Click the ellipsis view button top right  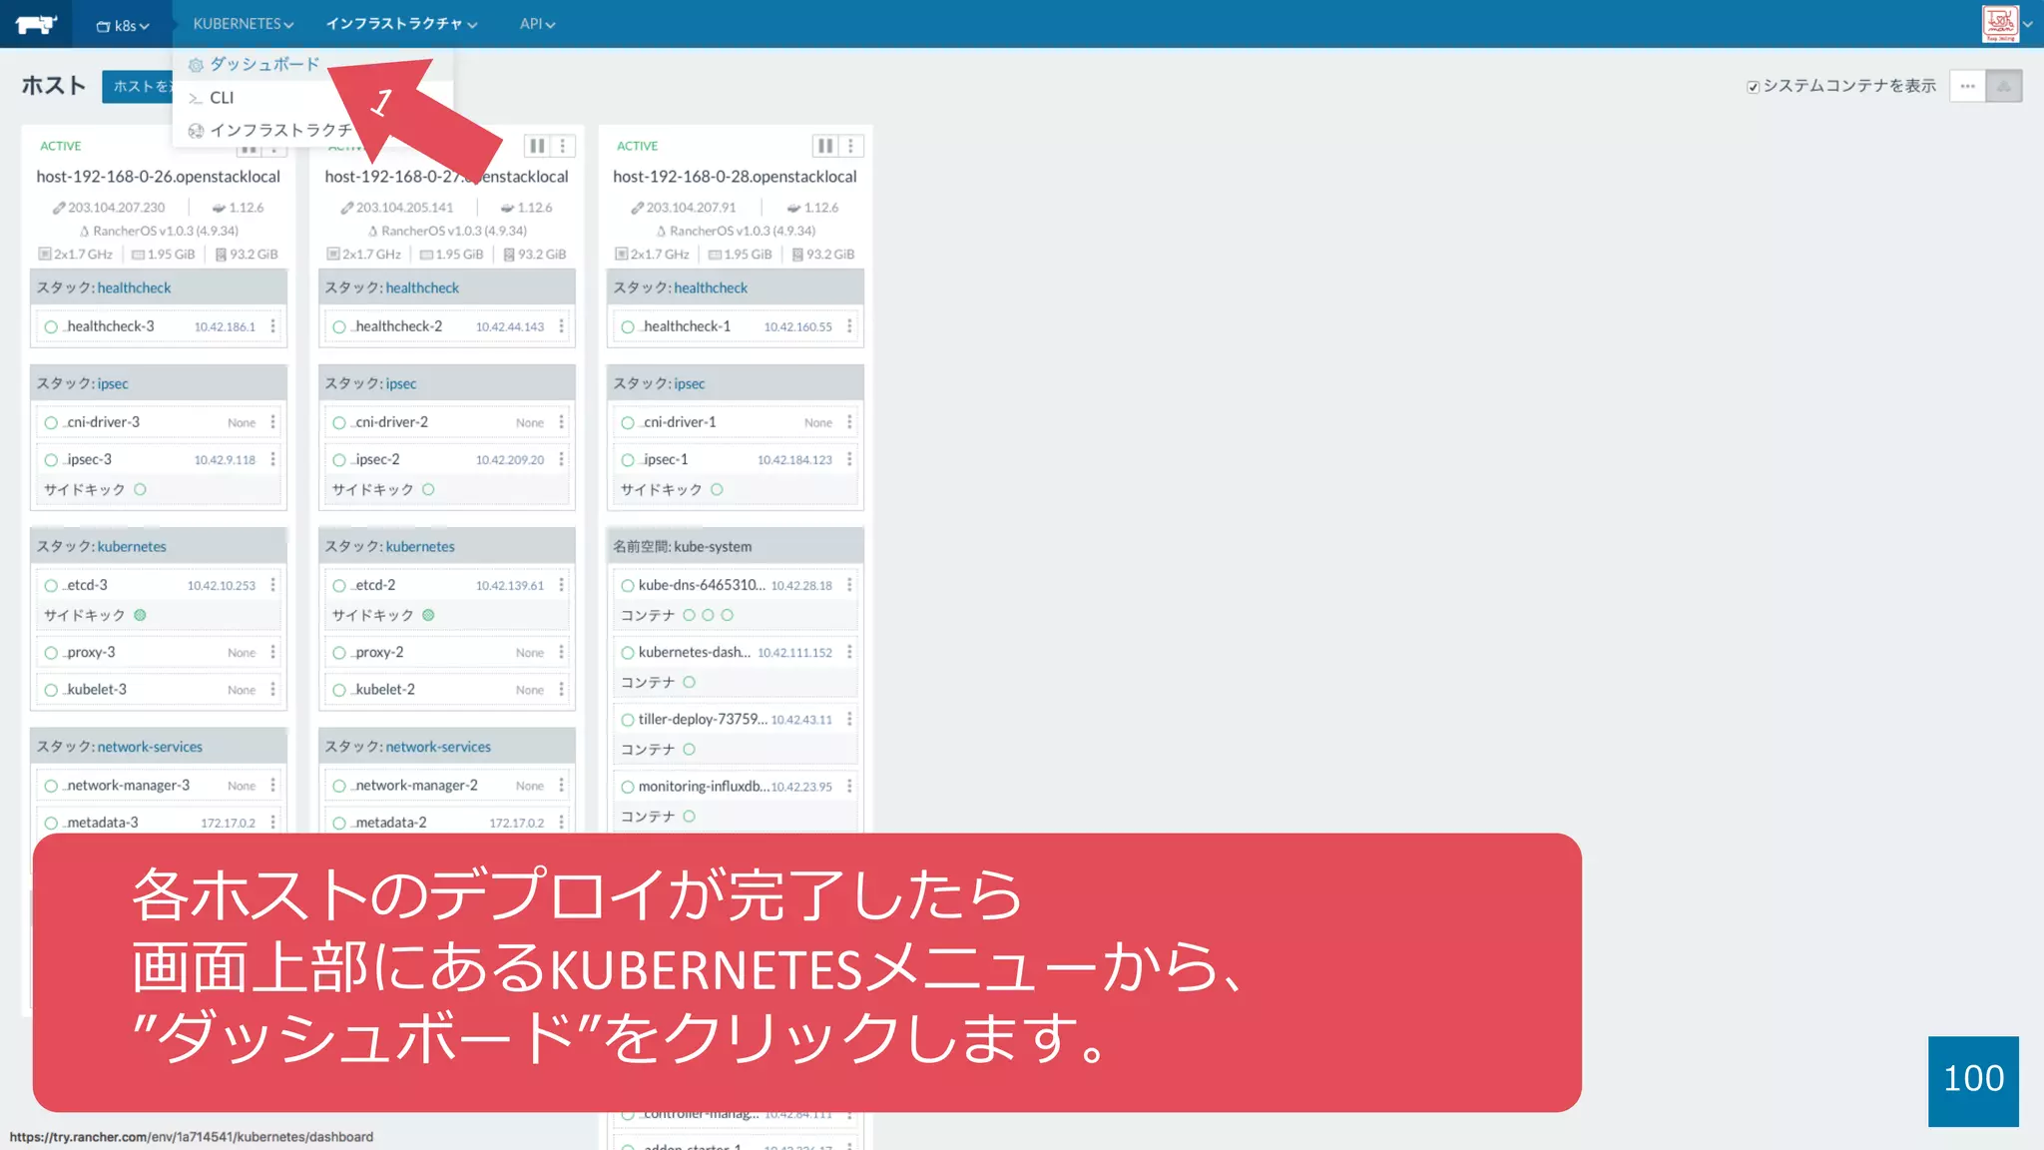point(1967,86)
